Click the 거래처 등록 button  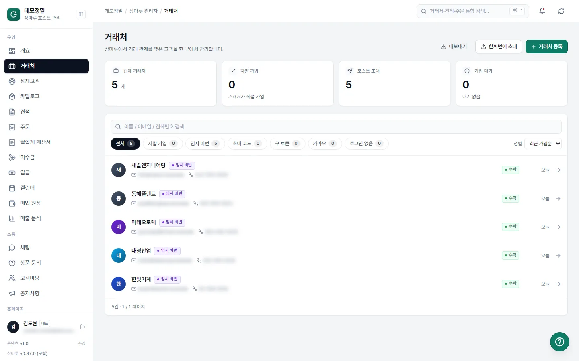(546, 47)
